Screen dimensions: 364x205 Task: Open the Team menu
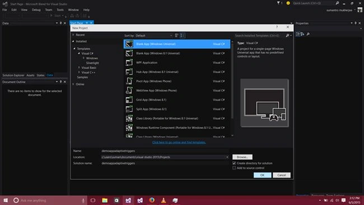pos(49,10)
